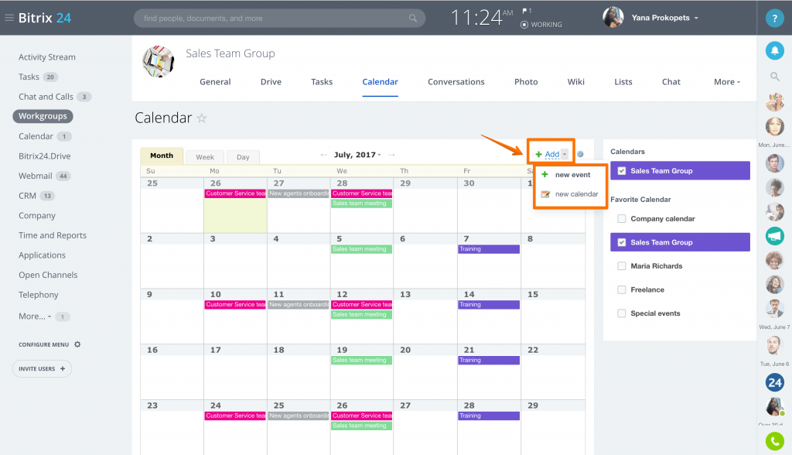Go to next month arrow
Screen dimensions: 792x455
(x=391, y=155)
